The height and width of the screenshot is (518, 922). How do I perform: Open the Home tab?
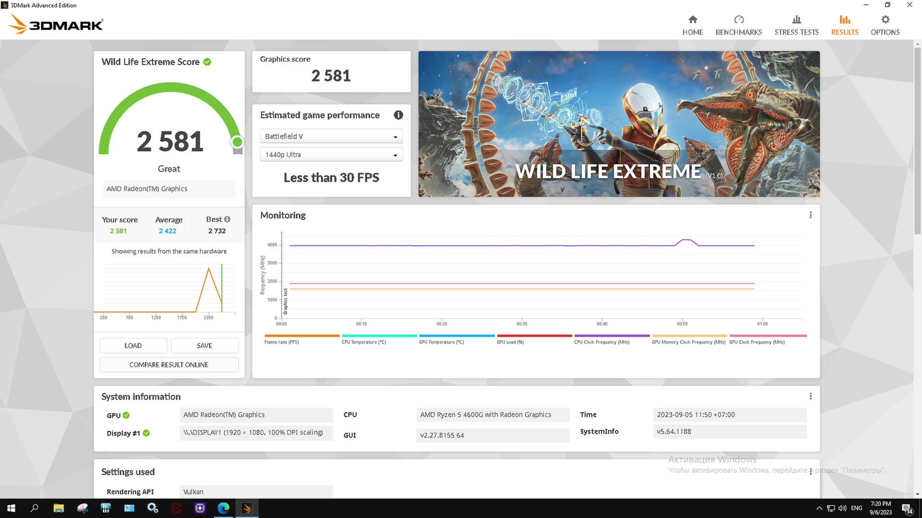[x=692, y=25]
